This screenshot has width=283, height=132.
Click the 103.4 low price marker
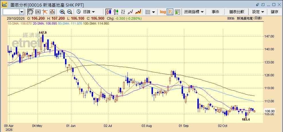[246, 119]
